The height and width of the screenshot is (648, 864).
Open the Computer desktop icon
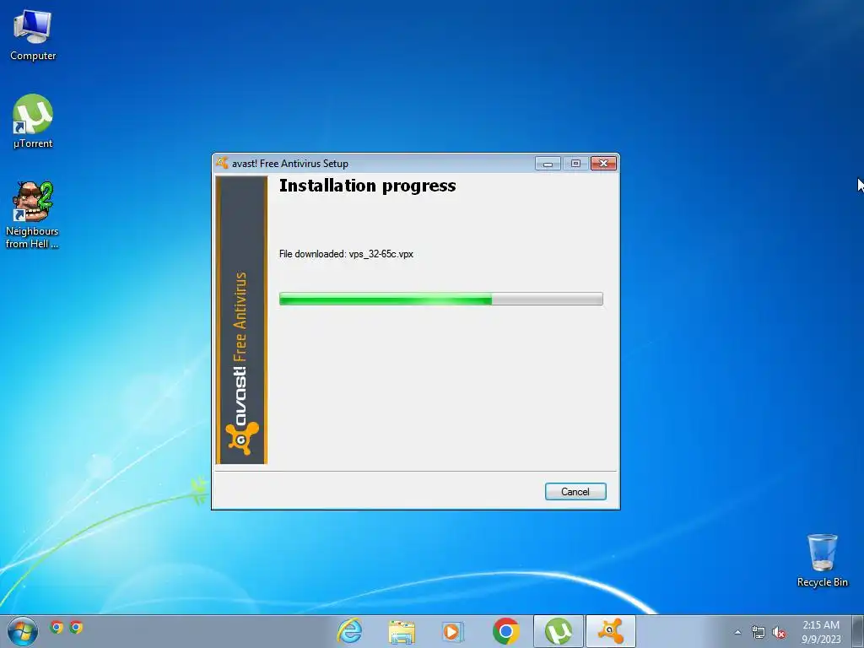click(33, 35)
